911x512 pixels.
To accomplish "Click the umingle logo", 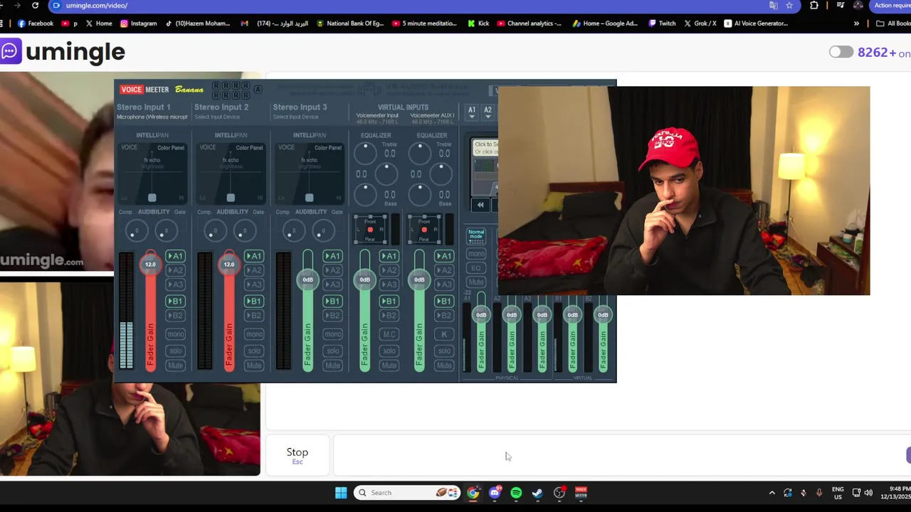I will [x=63, y=52].
